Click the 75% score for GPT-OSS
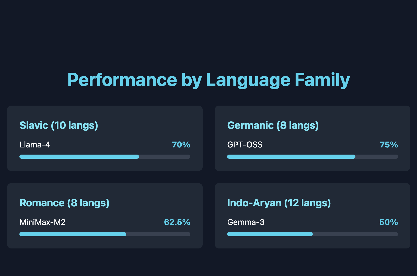Viewport: 417px width, 276px height. click(389, 145)
